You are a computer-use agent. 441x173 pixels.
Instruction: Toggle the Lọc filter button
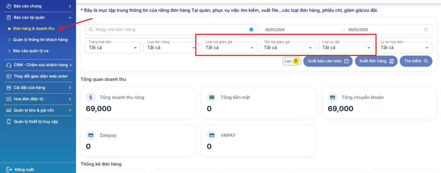(292, 61)
